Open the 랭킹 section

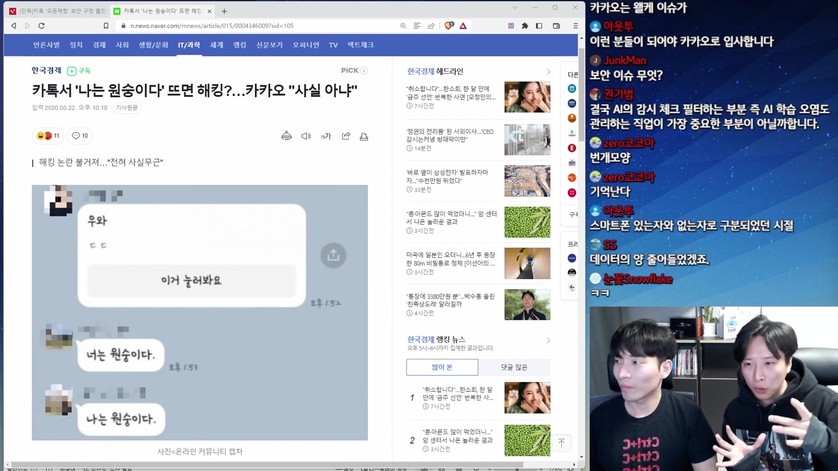pyautogui.click(x=239, y=45)
